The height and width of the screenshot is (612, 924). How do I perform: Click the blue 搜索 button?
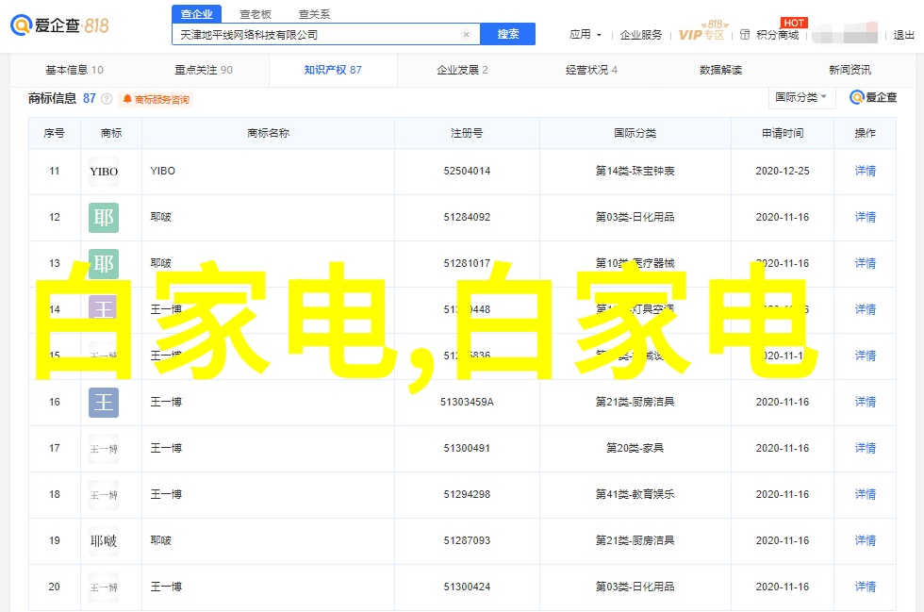tap(508, 34)
